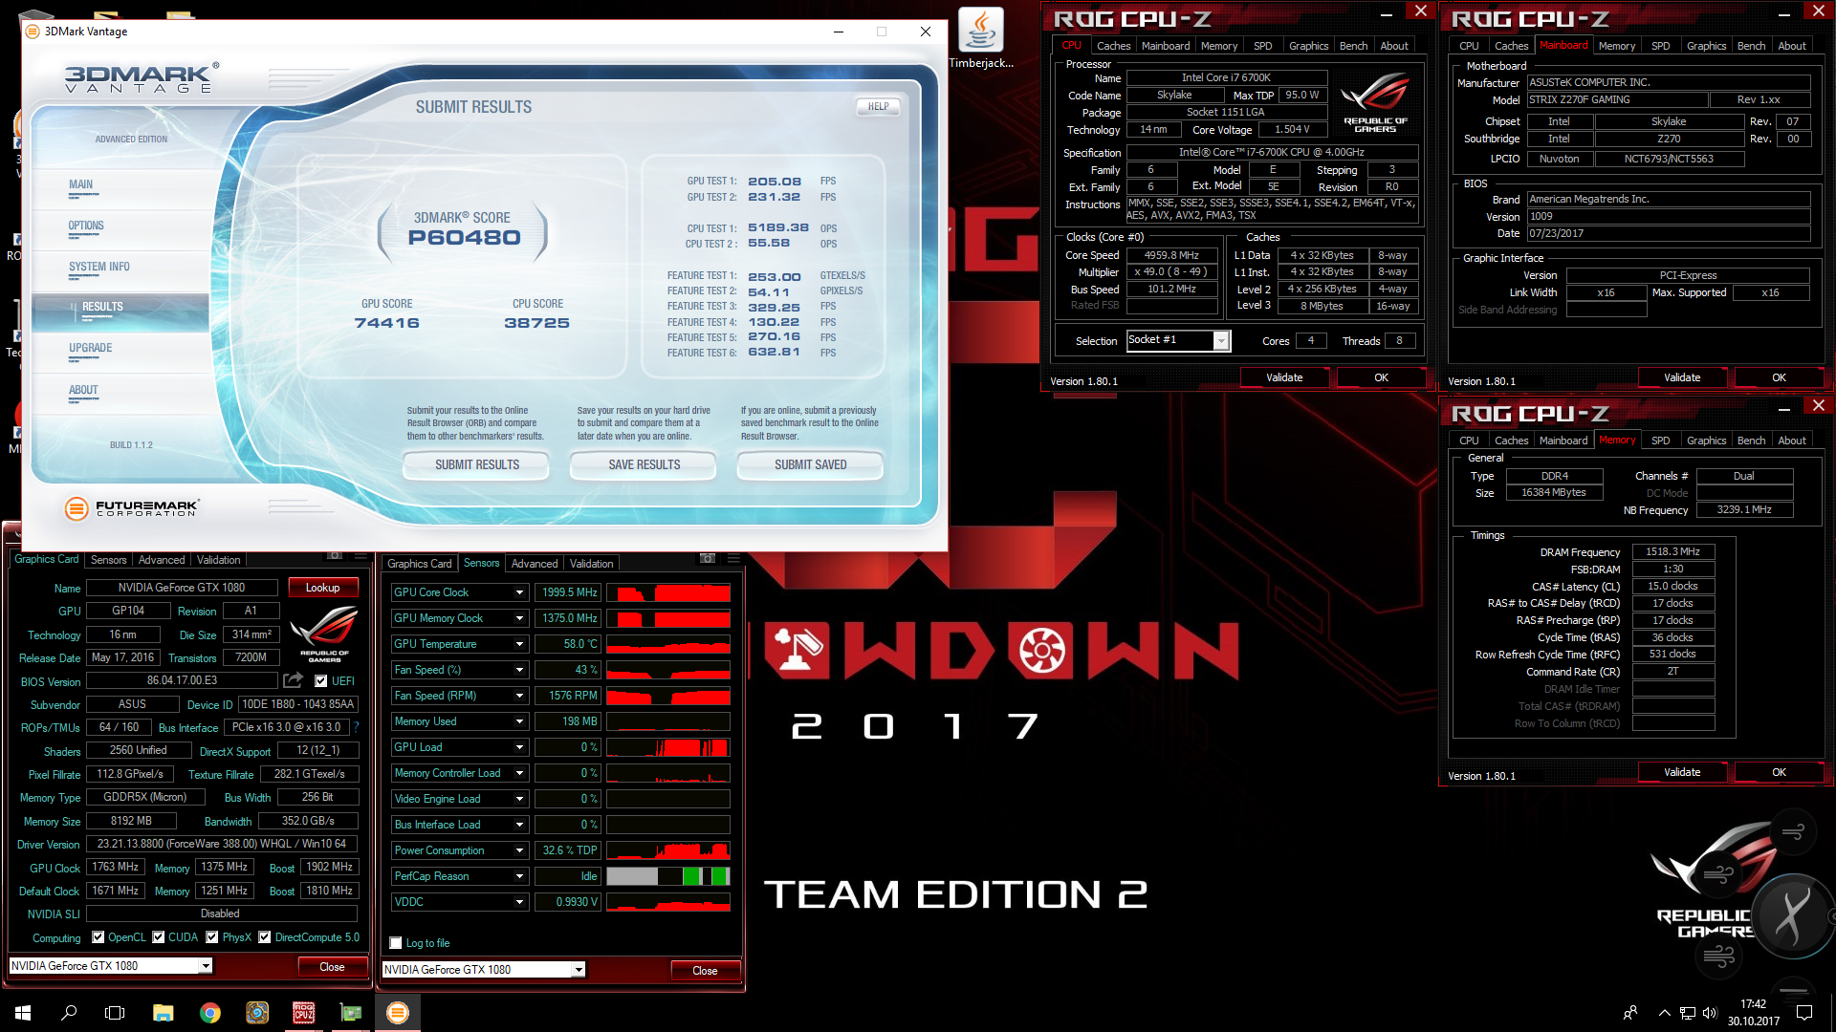The width and height of the screenshot is (1836, 1032).
Task: Click Close in GPU-Z Sensors window
Action: coord(705,971)
